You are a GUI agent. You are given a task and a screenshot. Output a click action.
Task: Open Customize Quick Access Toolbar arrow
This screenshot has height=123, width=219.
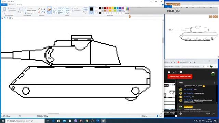(x=12, y=18)
